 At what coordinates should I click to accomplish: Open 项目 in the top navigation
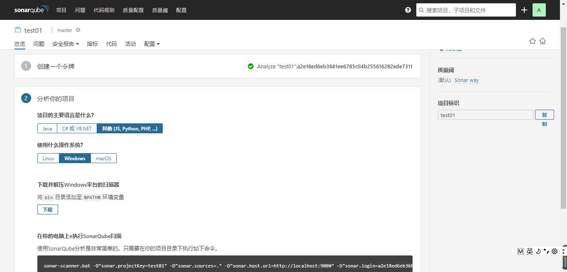[x=61, y=10]
